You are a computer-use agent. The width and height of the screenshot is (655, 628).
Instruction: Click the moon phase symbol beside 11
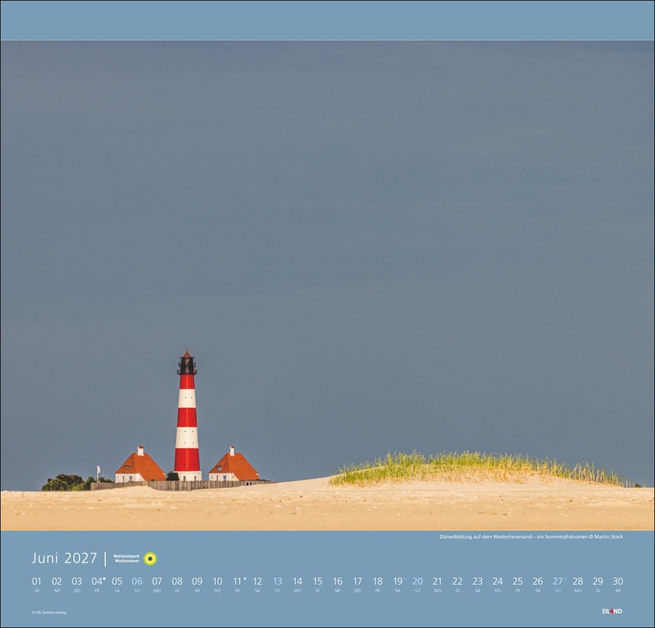coord(245,578)
